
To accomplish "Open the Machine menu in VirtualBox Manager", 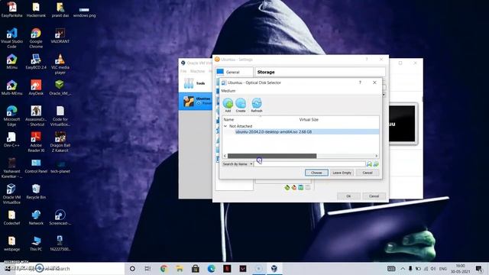I will click(197, 71).
